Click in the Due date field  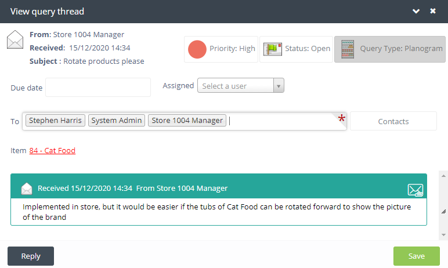(97, 88)
